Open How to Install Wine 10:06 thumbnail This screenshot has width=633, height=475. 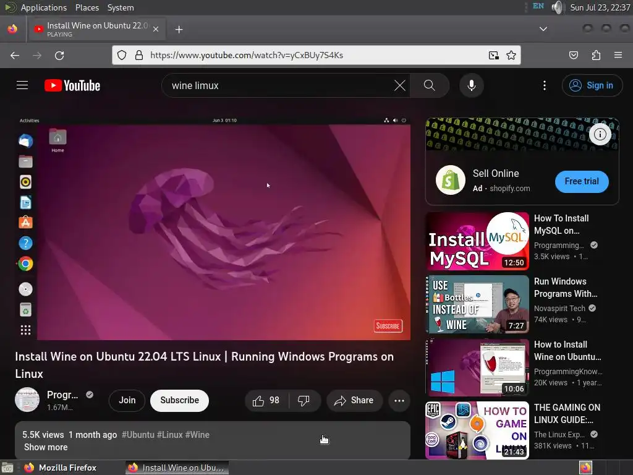pos(478,367)
